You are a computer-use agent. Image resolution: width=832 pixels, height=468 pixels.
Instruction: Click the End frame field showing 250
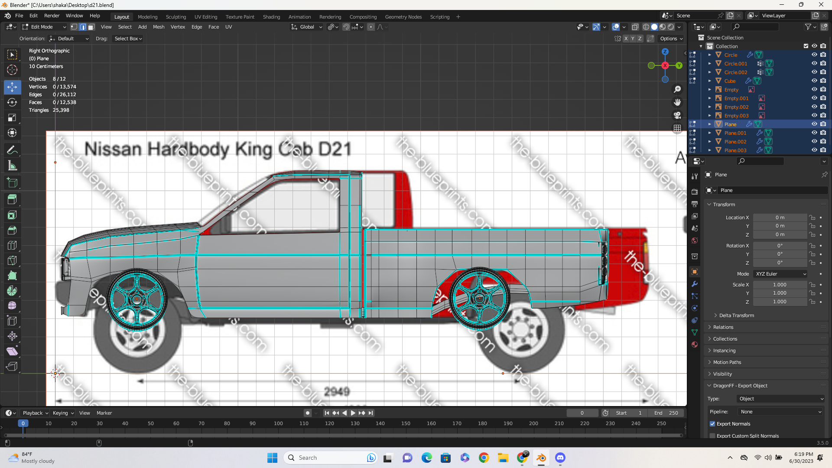click(x=666, y=413)
